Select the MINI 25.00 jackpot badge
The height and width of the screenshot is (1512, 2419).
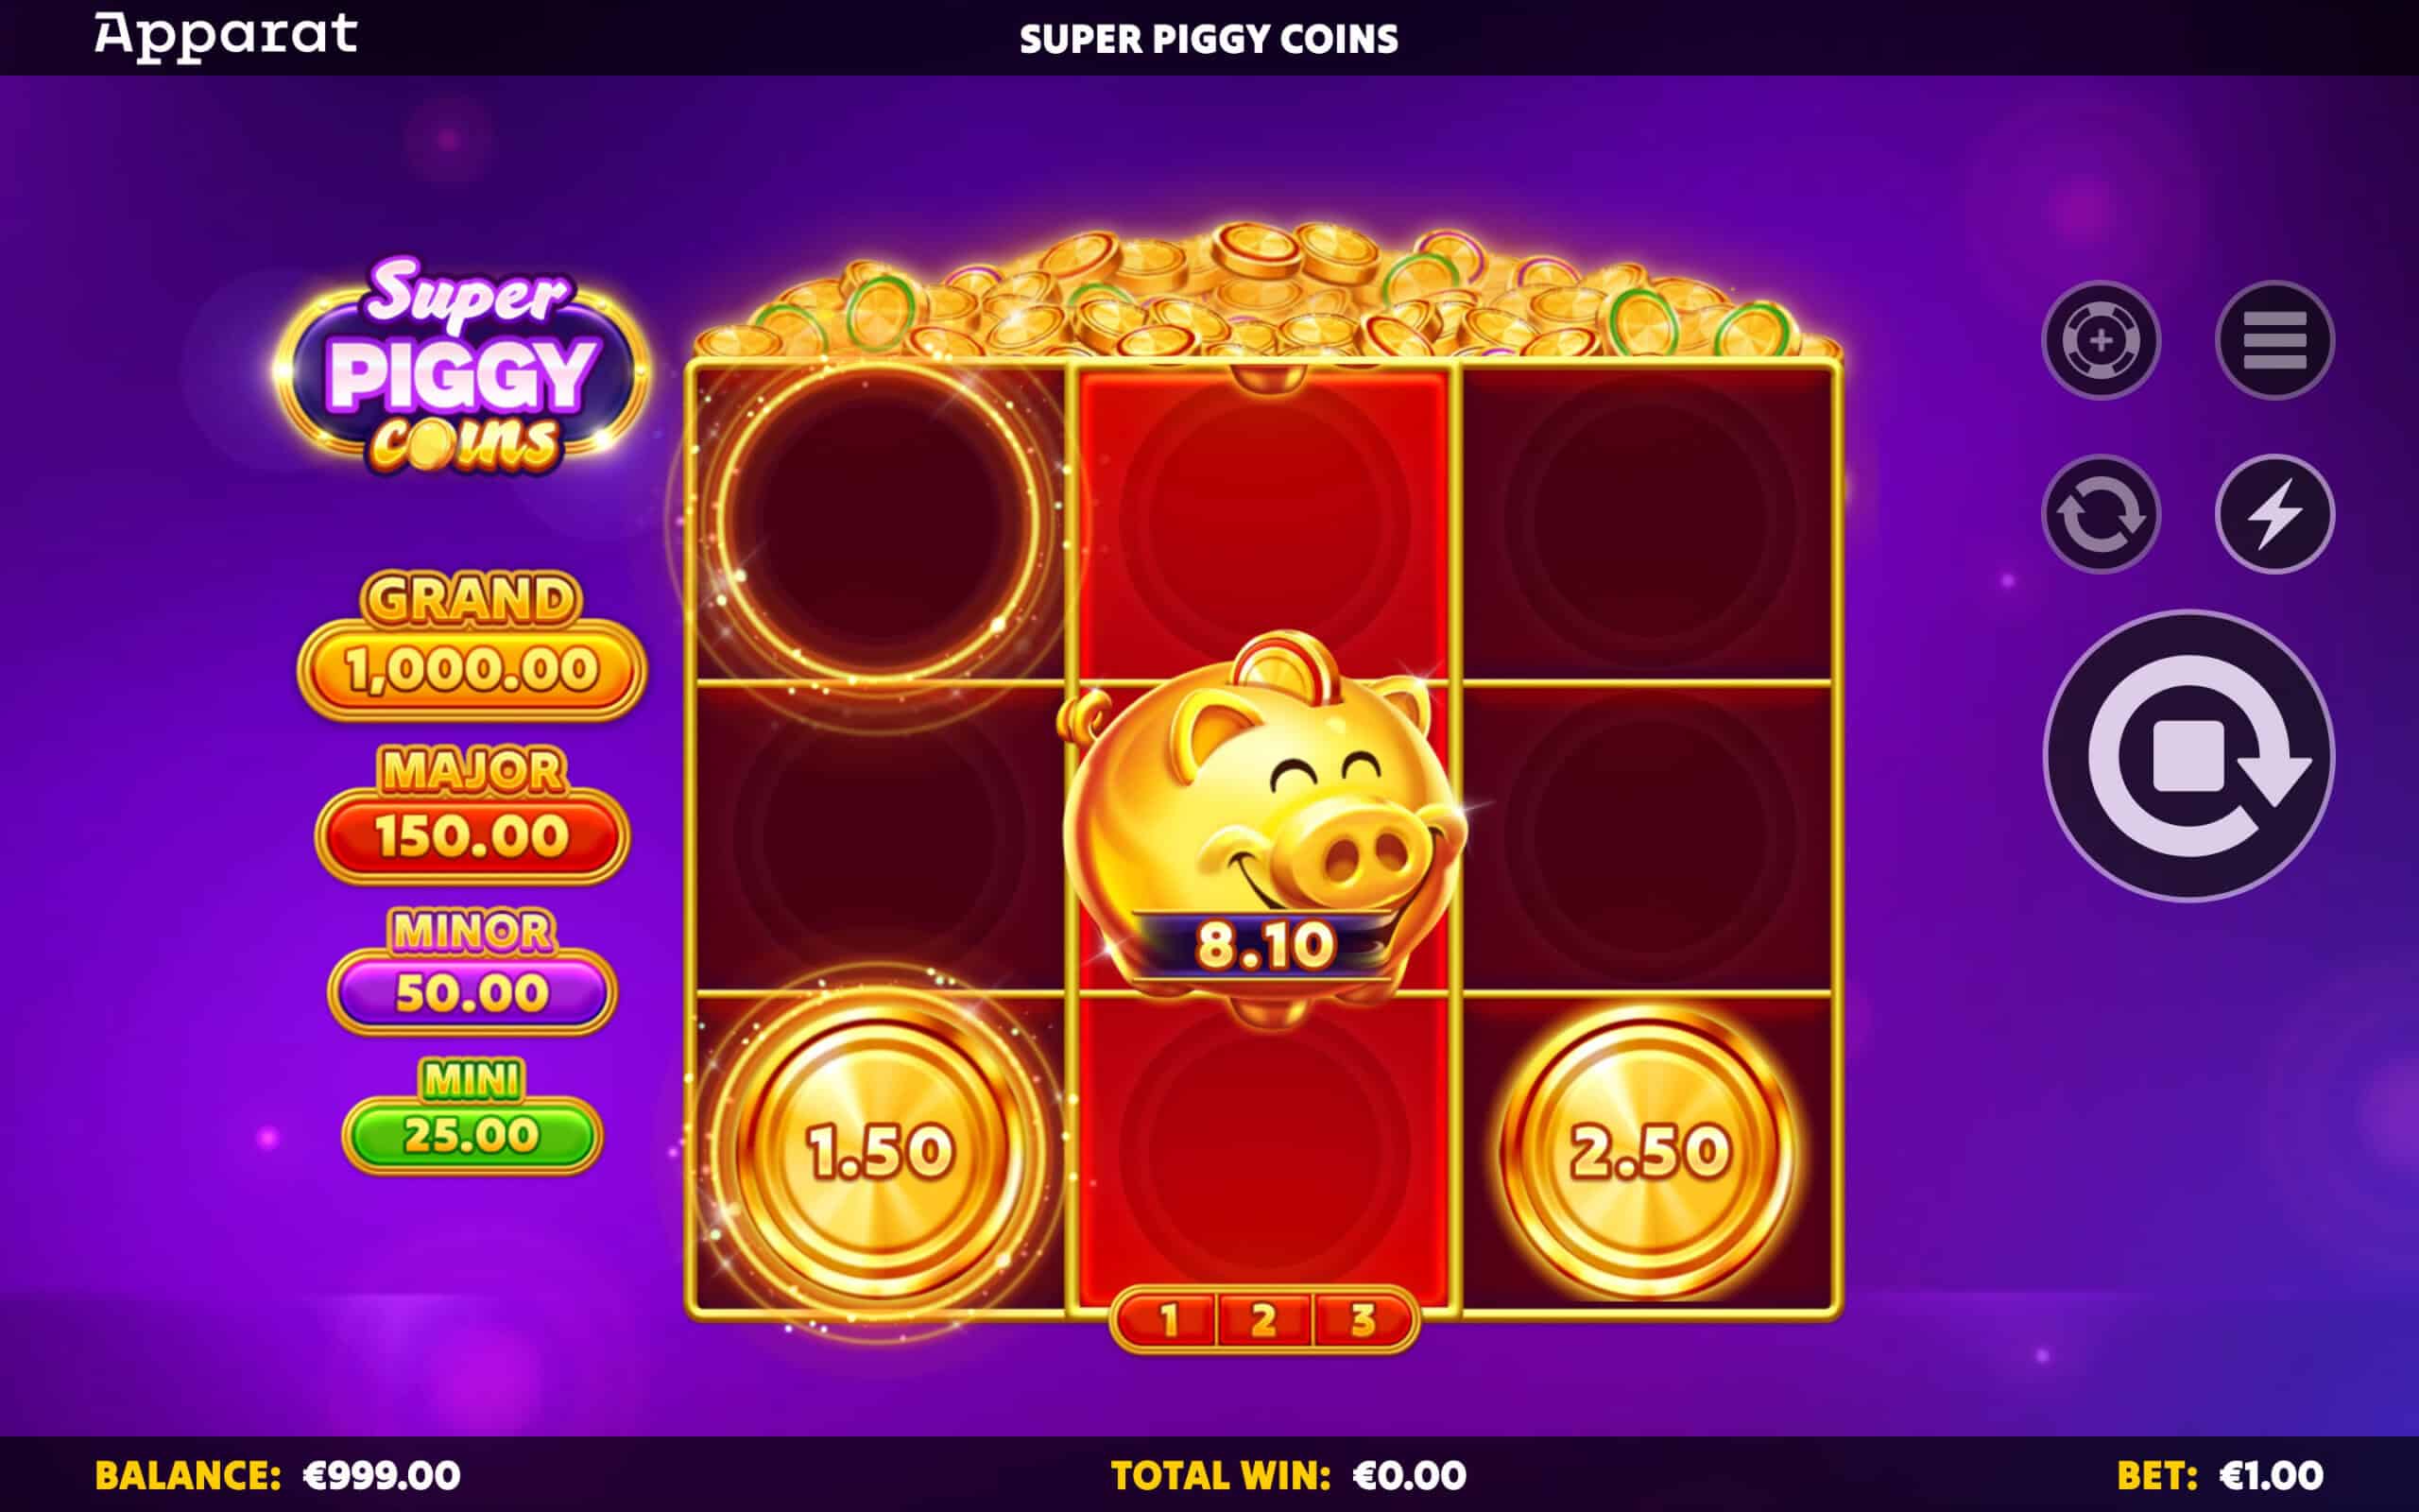point(472,1115)
